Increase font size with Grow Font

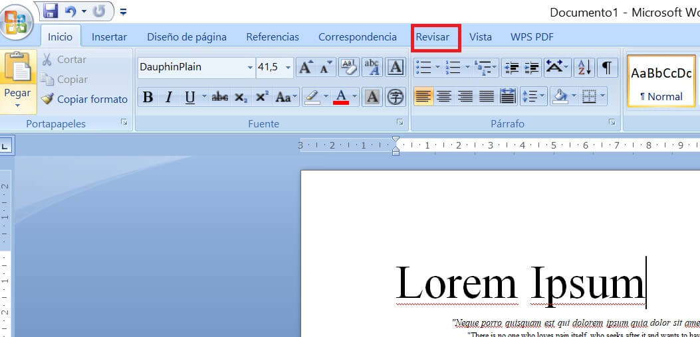pyautogui.click(x=305, y=67)
